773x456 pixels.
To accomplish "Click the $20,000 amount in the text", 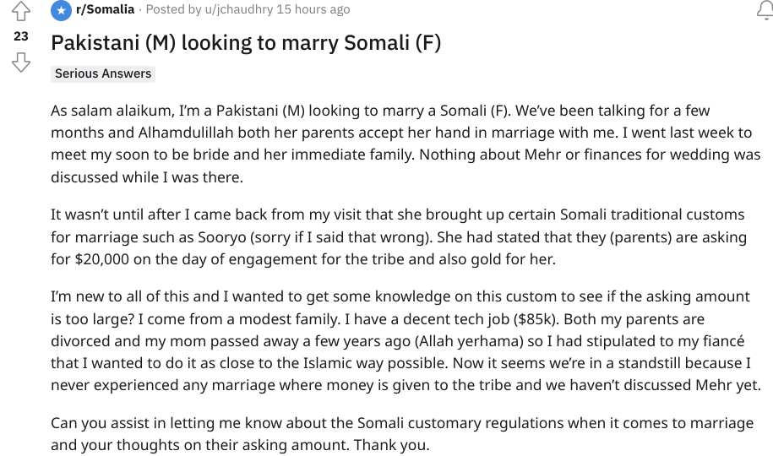I will [x=101, y=259].
